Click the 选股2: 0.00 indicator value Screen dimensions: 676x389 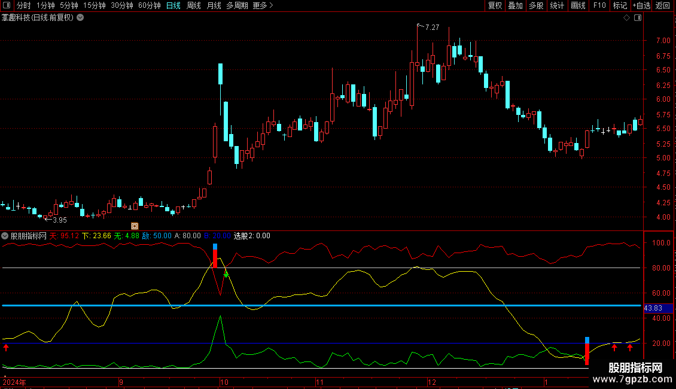pos(252,236)
